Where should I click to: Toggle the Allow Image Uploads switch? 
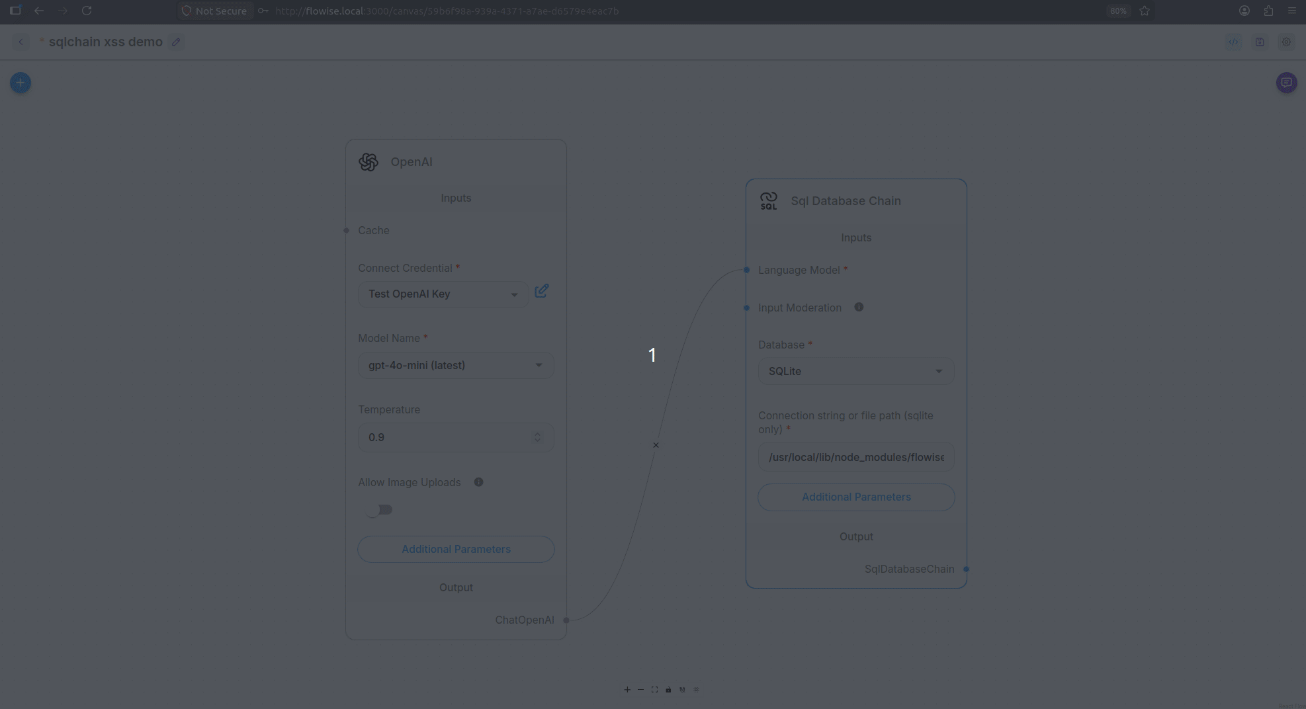point(380,510)
